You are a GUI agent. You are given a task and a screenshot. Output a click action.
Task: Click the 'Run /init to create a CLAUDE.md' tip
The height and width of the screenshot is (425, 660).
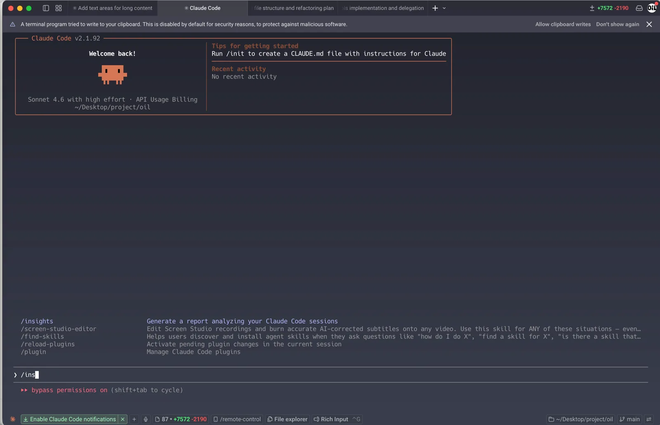[x=329, y=54]
